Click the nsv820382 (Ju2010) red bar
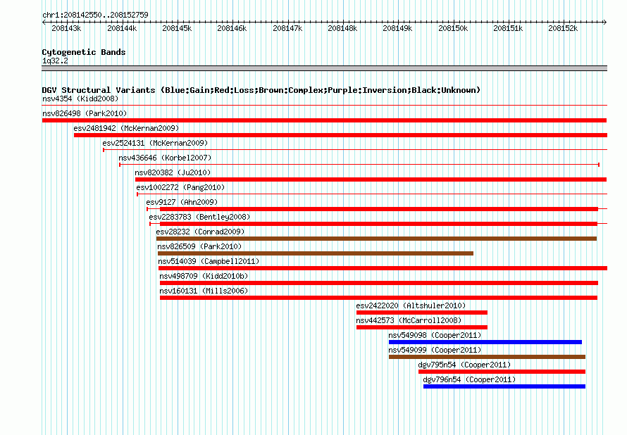Screen dimensions: 627x435 click(371, 179)
